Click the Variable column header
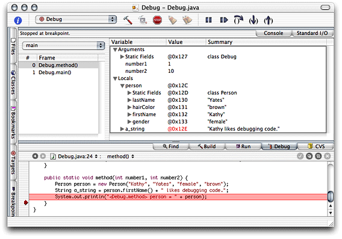 point(138,42)
